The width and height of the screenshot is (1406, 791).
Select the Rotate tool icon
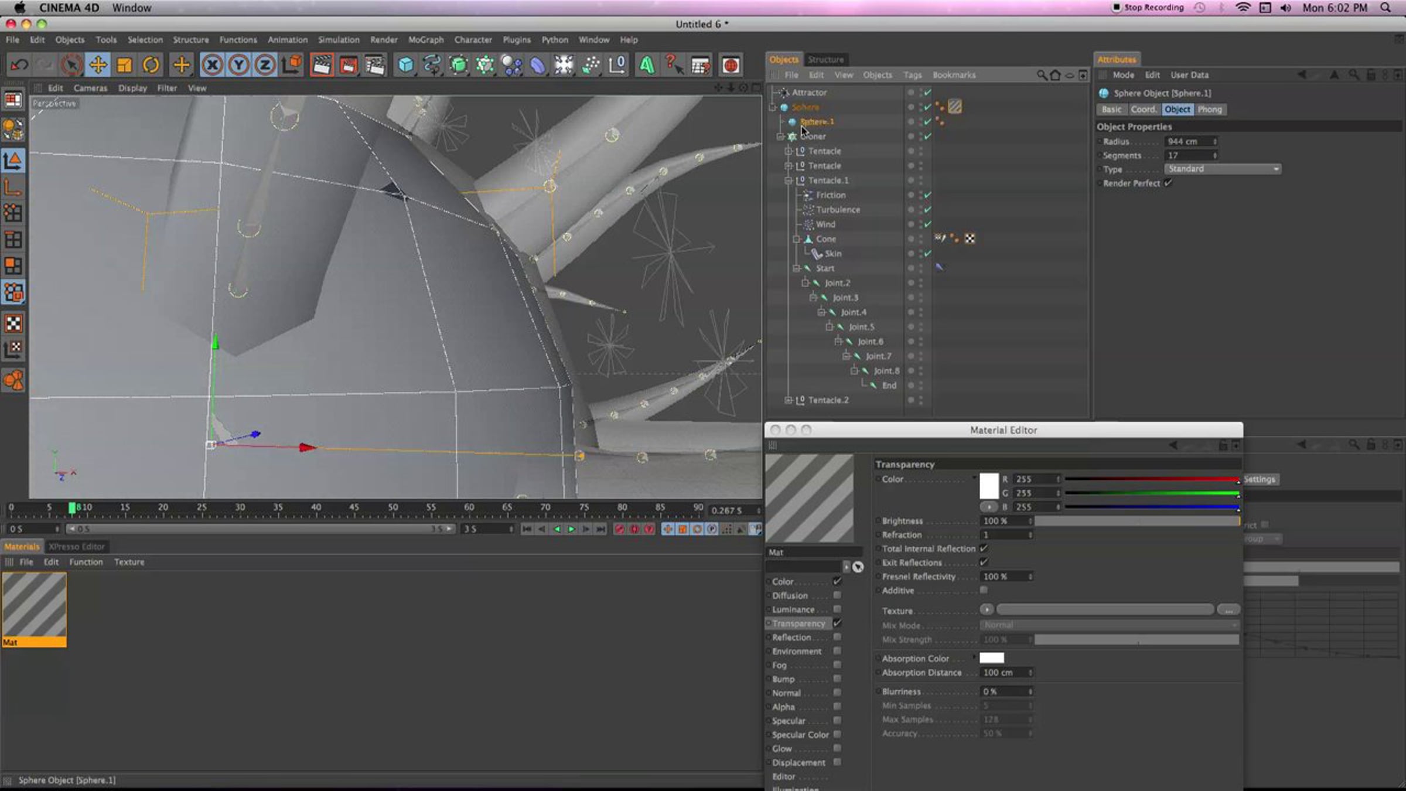(151, 65)
